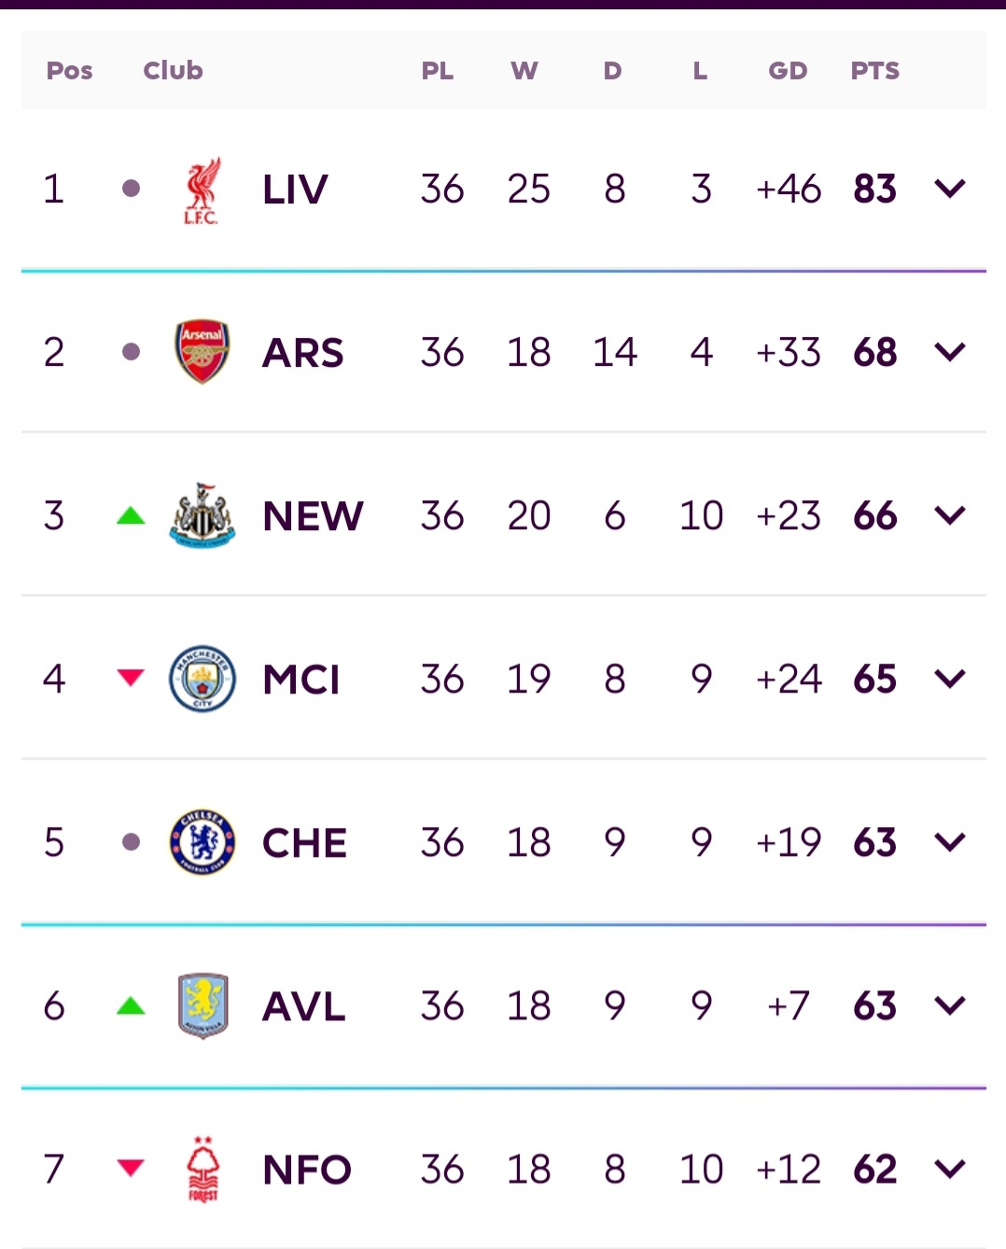Open the ARS club page link
The height and width of the screenshot is (1249, 1006).
click(x=302, y=351)
